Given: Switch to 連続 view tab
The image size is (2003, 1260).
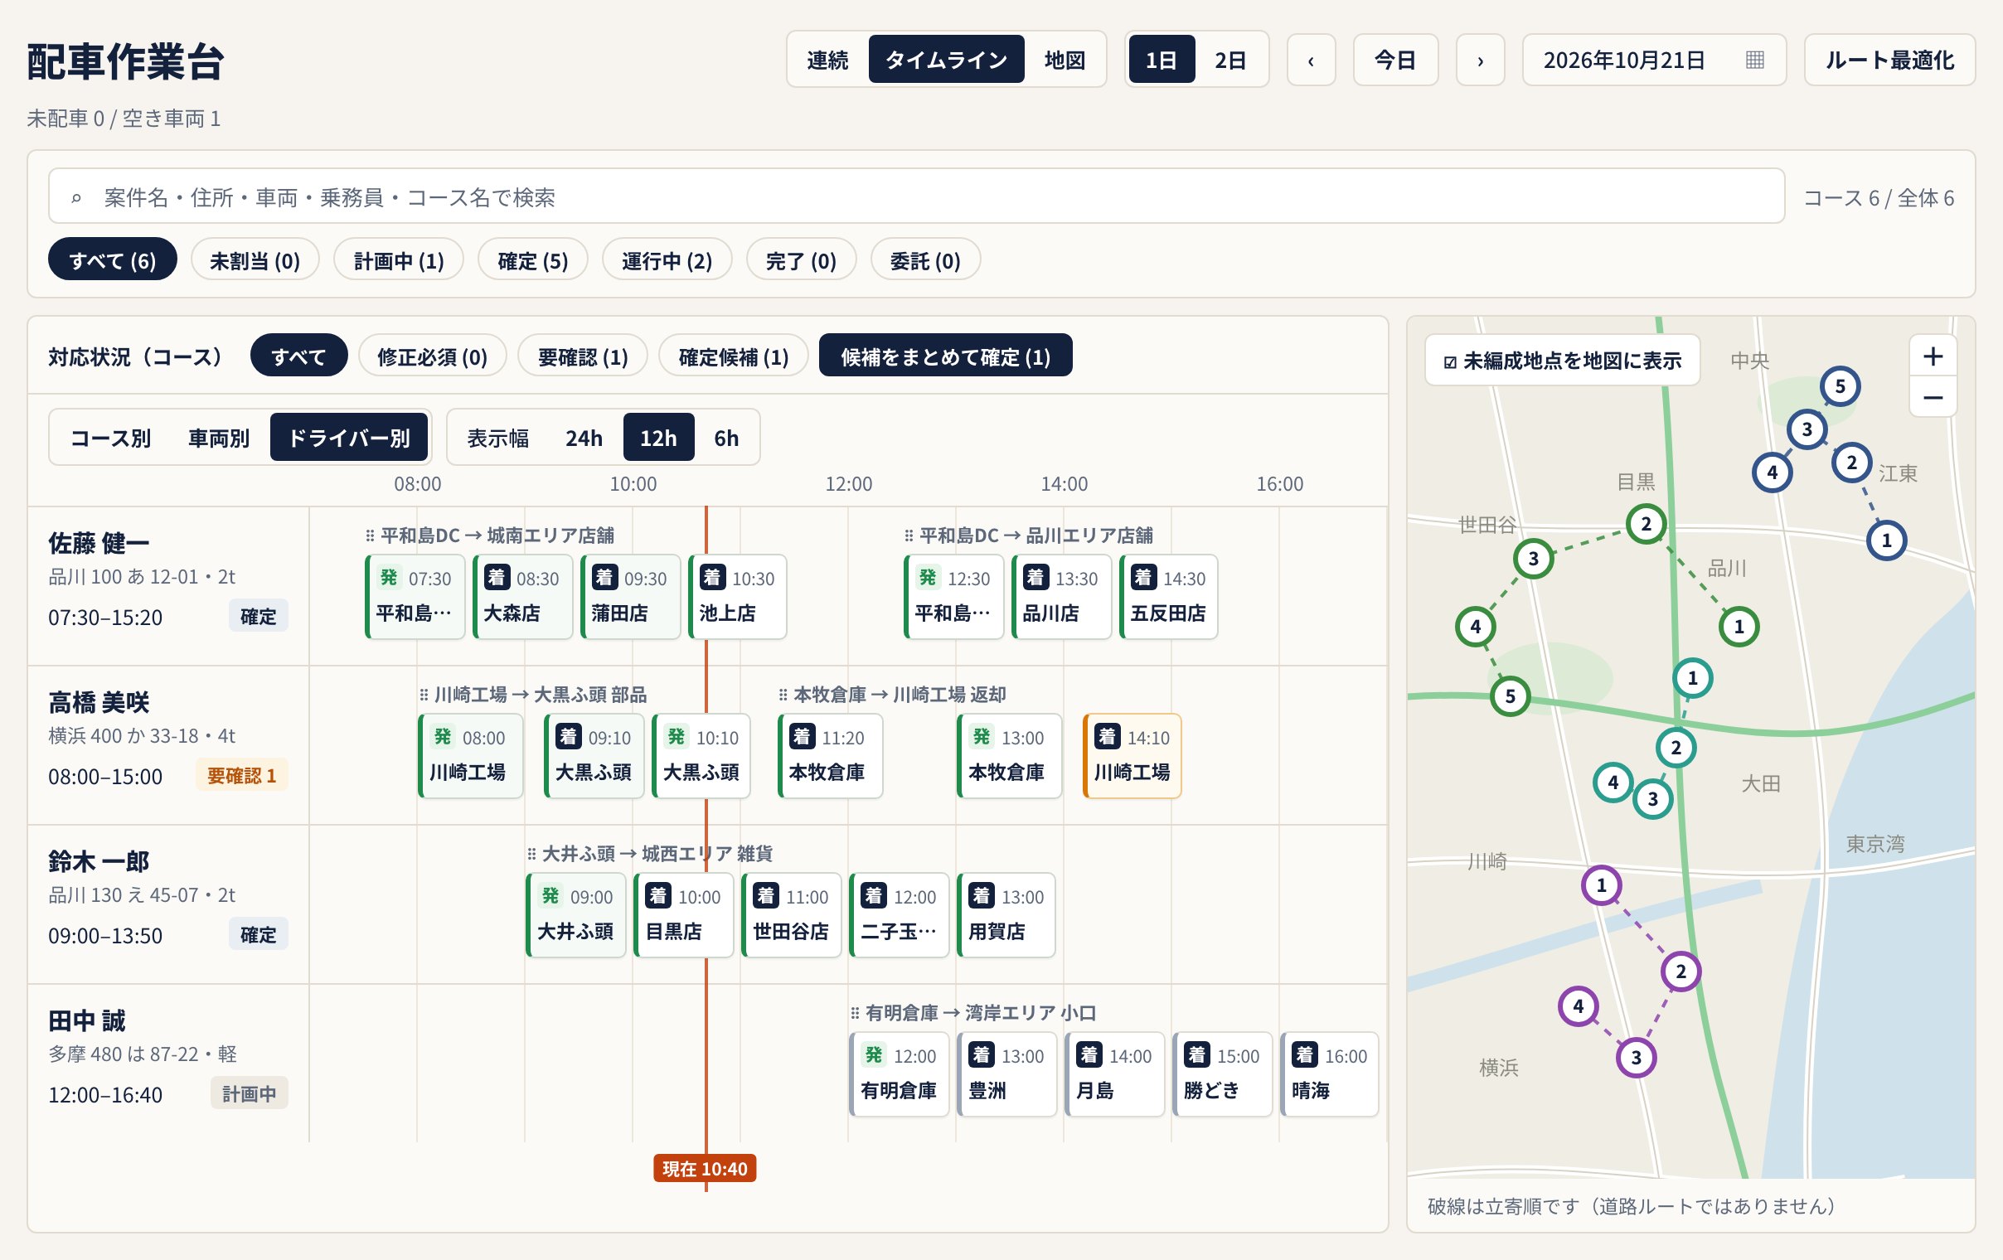Looking at the screenshot, I should click(x=827, y=60).
